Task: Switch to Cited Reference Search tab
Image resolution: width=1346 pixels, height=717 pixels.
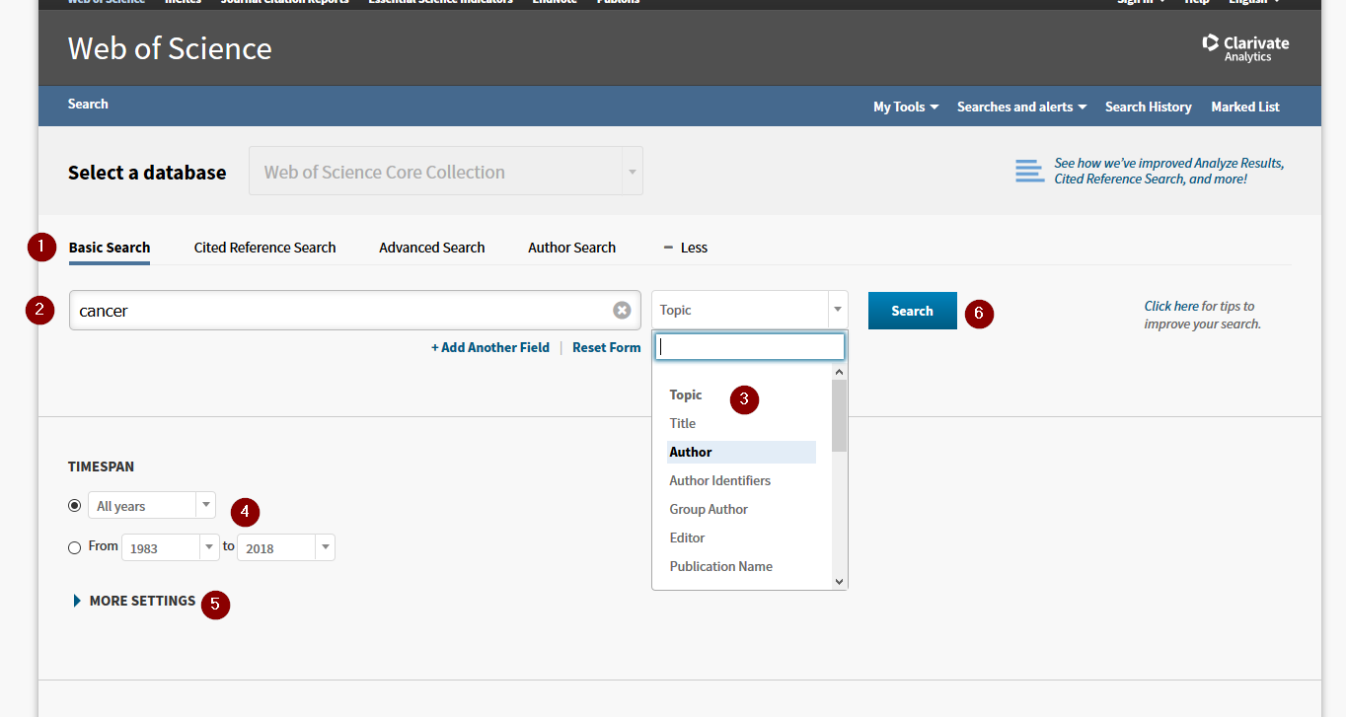Action: [264, 248]
